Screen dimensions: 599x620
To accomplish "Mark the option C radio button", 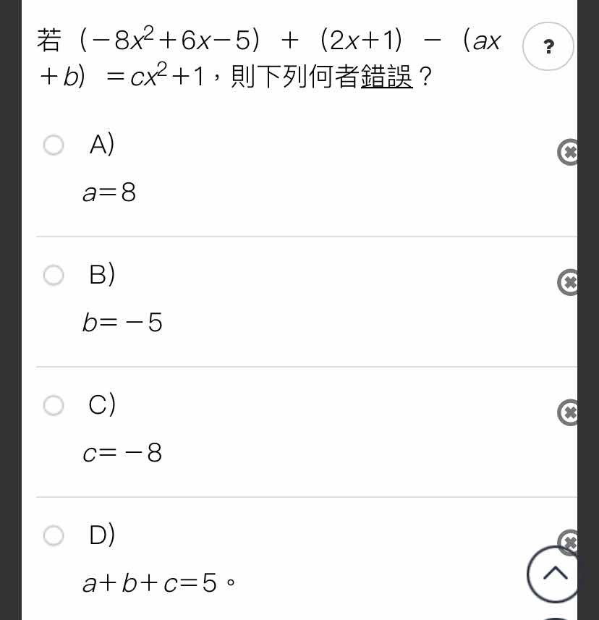I will pos(54,405).
